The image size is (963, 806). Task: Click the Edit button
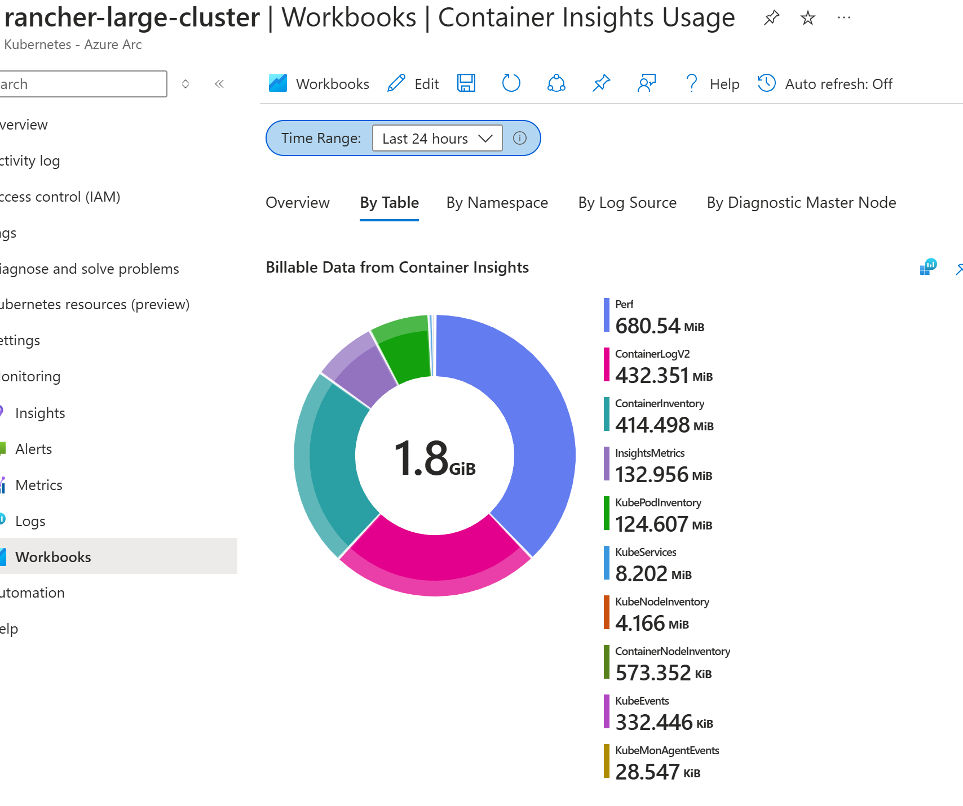[413, 84]
